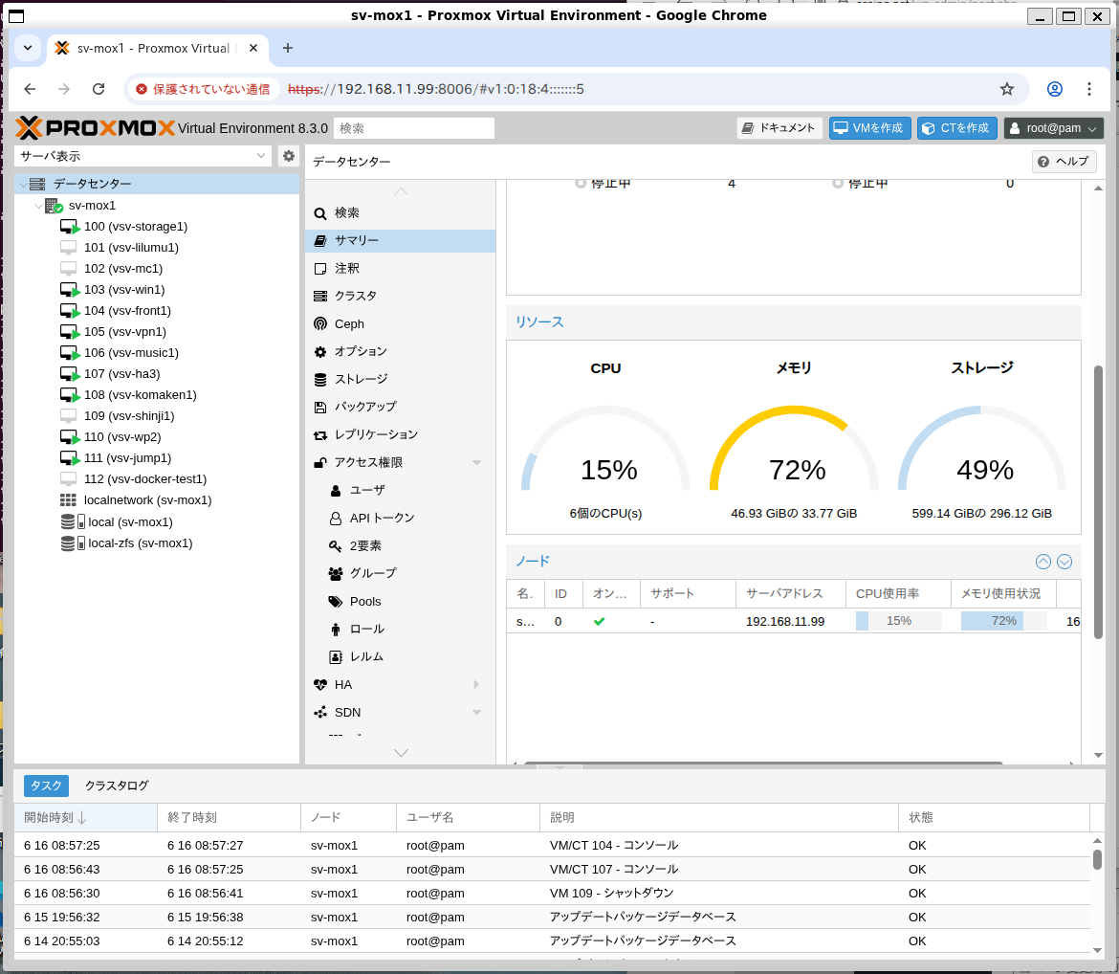Select VM 109 (vsv-shinji1) in tree

pos(128,416)
